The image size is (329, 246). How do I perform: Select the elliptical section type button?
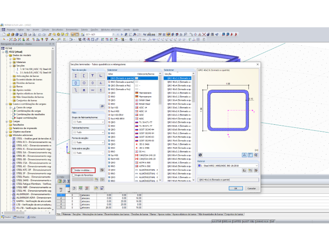click(92, 83)
